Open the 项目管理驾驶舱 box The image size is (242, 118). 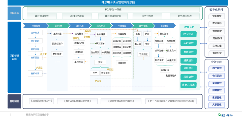(113, 16)
